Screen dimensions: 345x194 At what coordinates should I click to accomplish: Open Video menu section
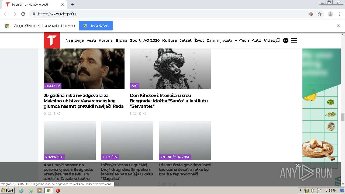click(270, 40)
